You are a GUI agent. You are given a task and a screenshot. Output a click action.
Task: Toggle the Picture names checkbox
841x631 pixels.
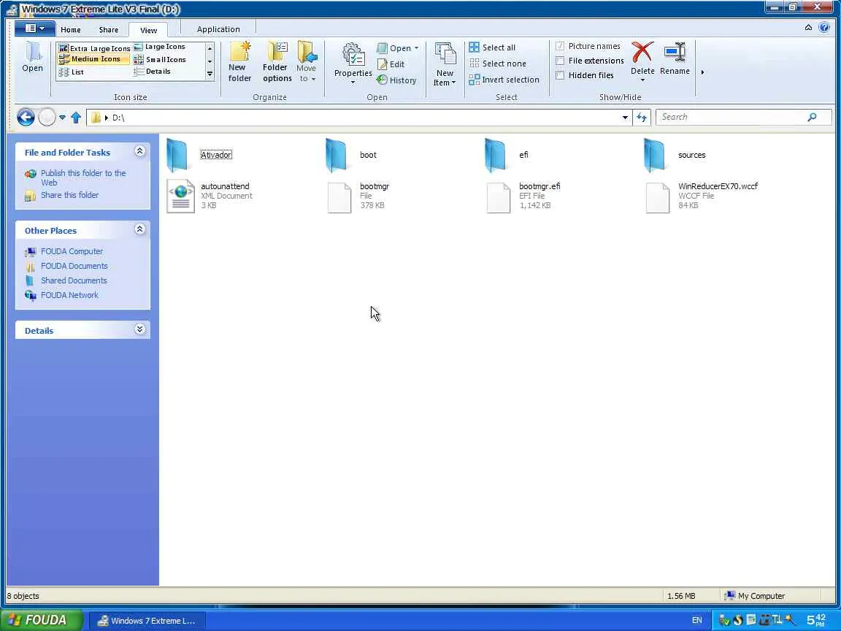560,46
